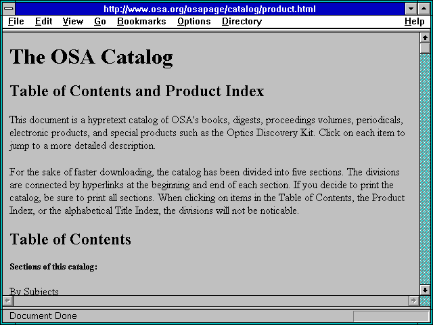This screenshot has width=433, height=325.
Task: Click the progress bar box in status bar
Action: (391, 316)
